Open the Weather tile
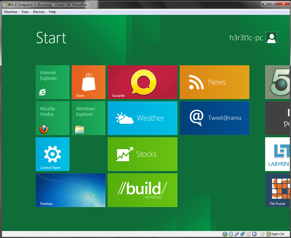Viewport: 291px width, 238px height. pyautogui.click(x=143, y=118)
